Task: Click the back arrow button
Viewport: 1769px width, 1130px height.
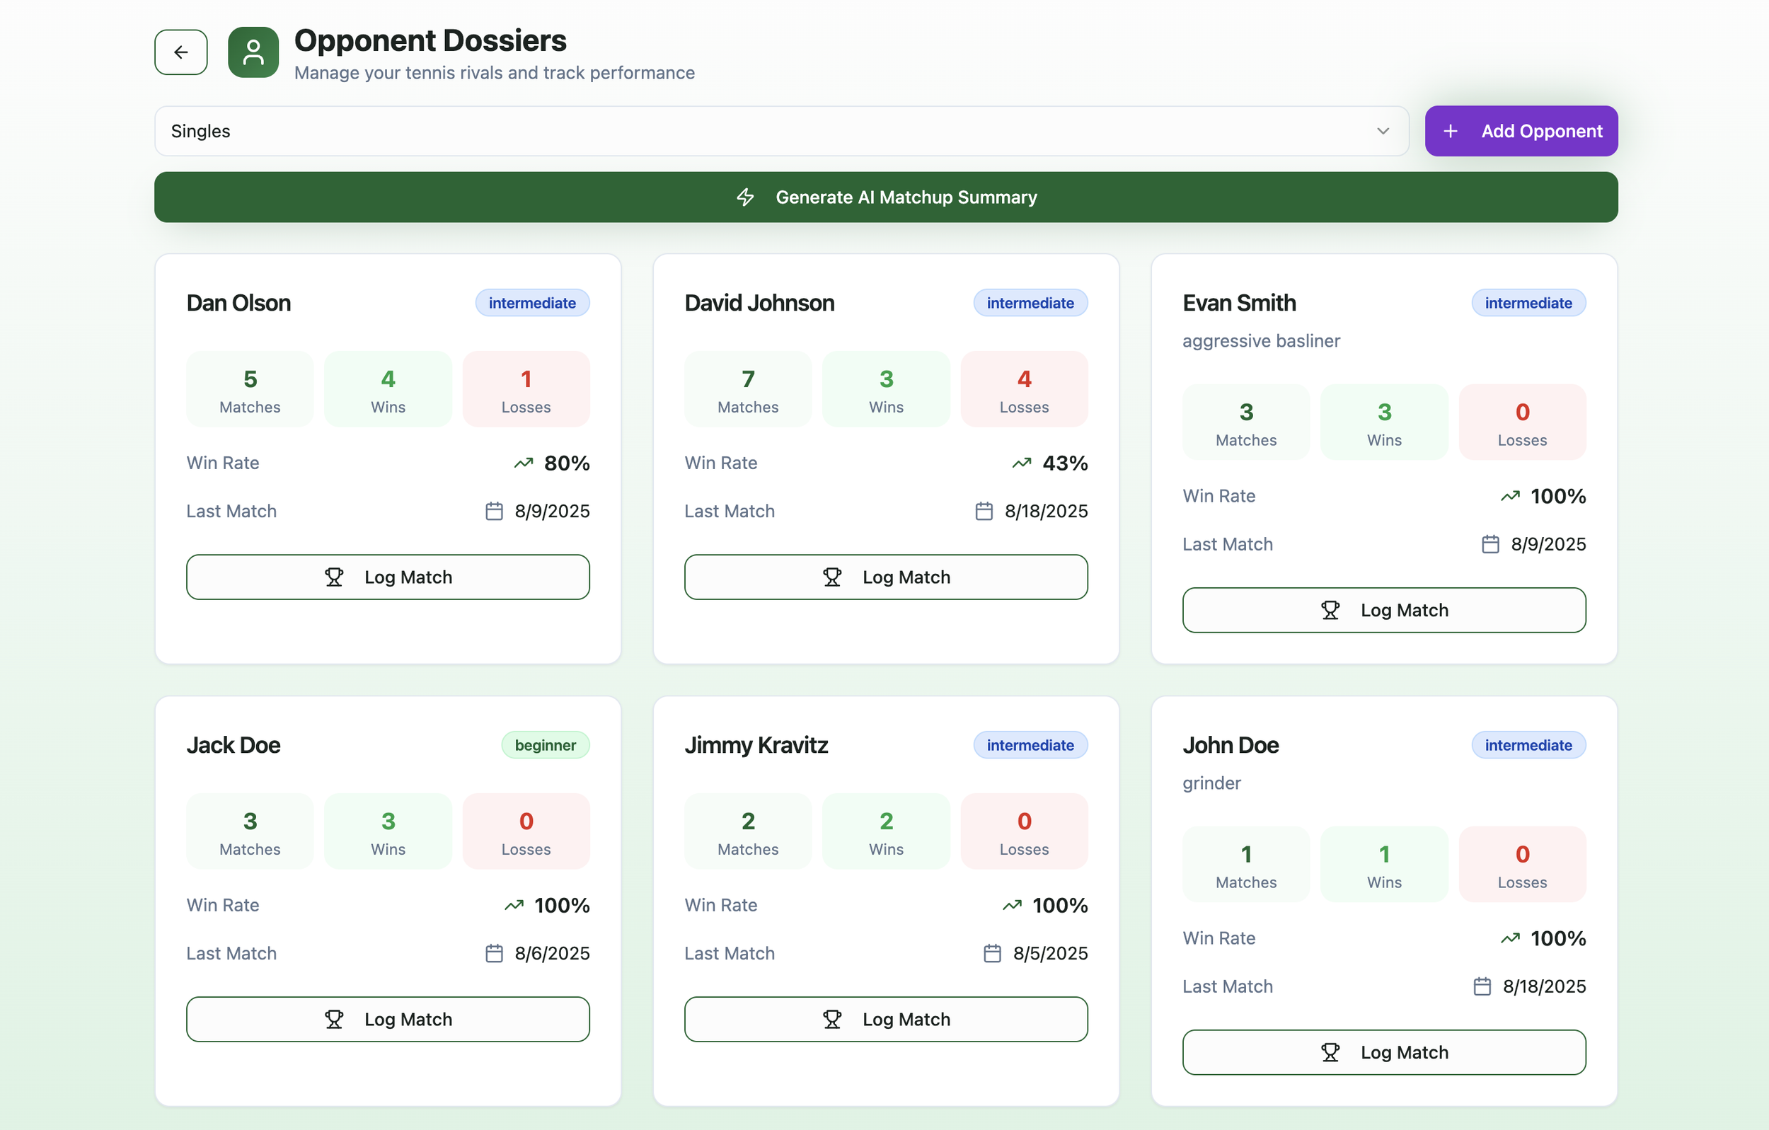Action: pos(180,52)
